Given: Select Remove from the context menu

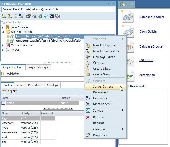Looking at the screenshot, I should (105, 117).
